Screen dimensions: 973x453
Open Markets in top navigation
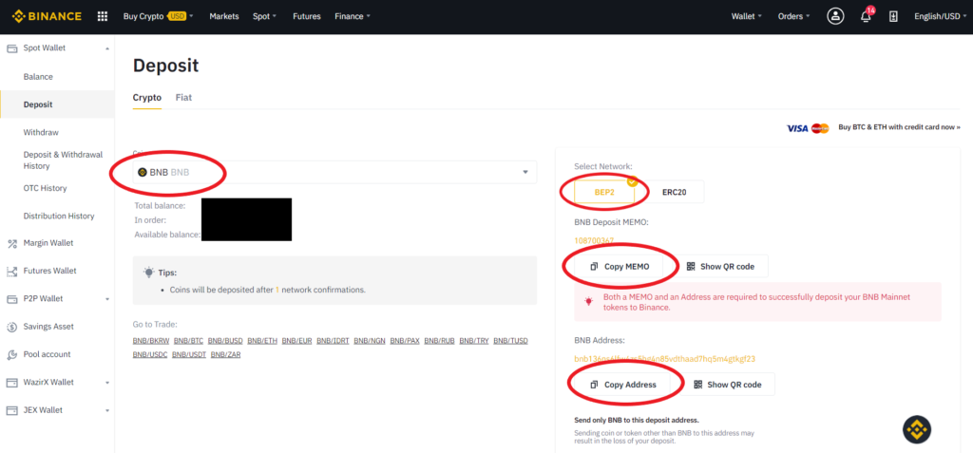pyautogui.click(x=224, y=17)
